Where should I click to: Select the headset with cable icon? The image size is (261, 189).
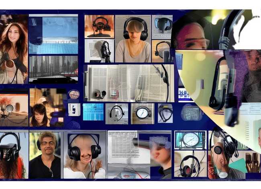(x=165, y=113)
